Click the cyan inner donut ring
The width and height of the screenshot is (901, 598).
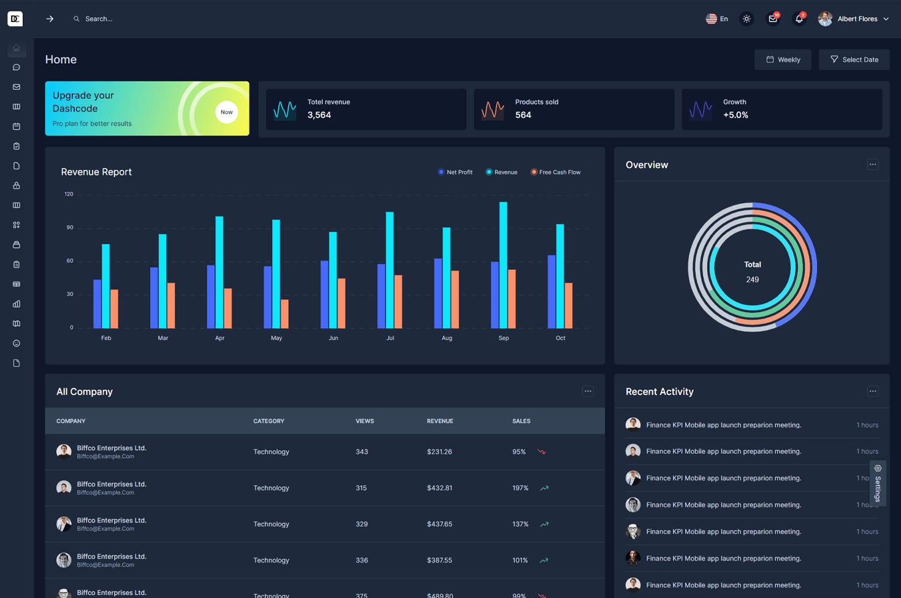pyautogui.click(x=793, y=268)
